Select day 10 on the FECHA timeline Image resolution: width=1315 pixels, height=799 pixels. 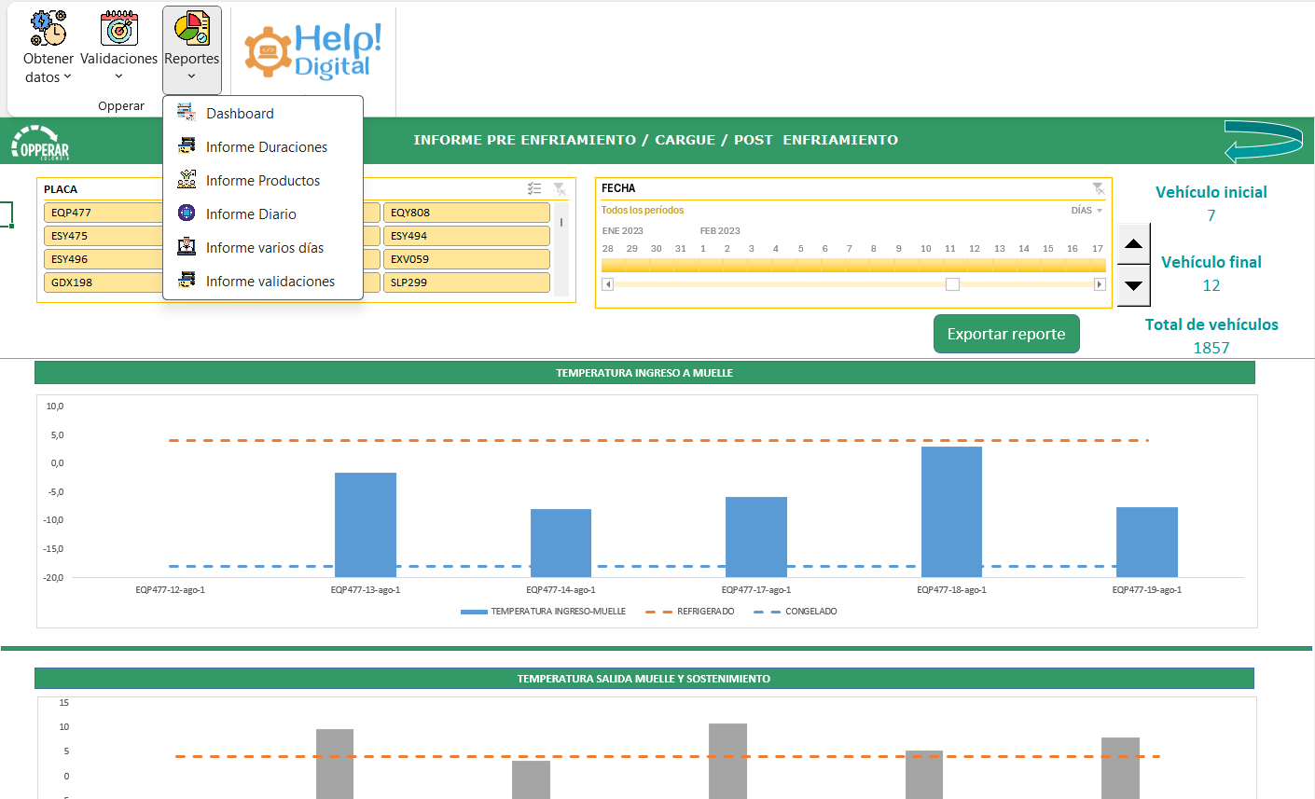925,265
